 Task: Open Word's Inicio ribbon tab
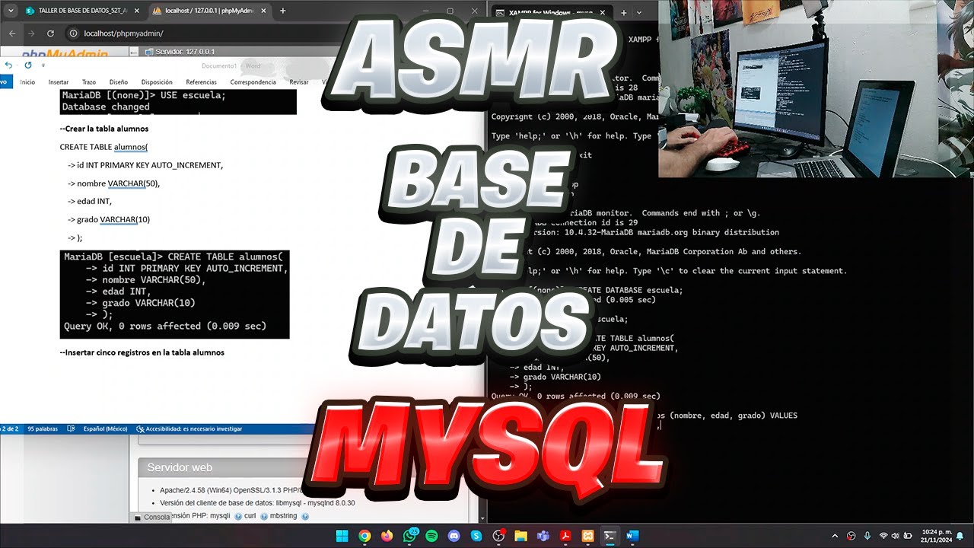(27, 81)
